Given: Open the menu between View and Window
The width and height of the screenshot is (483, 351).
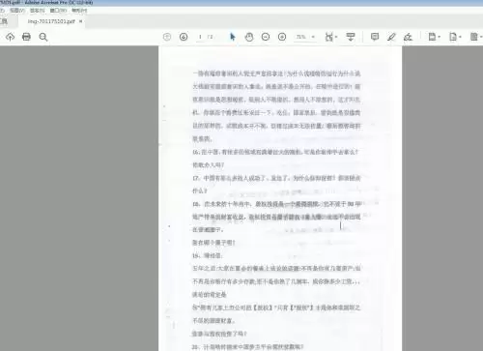Looking at the screenshot, I should pyautogui.click(x=38, y=11).
